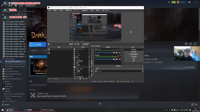Open OBS 停靠窗口(D) menu
This screenshot has width=200, height=112.
point(68,10)
